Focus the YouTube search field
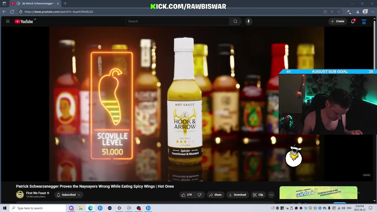The image size is (377, 212). point(177,21)
